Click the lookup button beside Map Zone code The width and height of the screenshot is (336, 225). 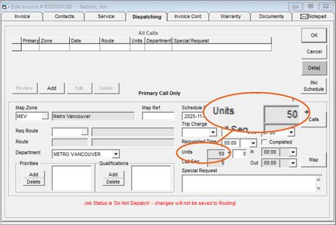click(x=45, y=116)
